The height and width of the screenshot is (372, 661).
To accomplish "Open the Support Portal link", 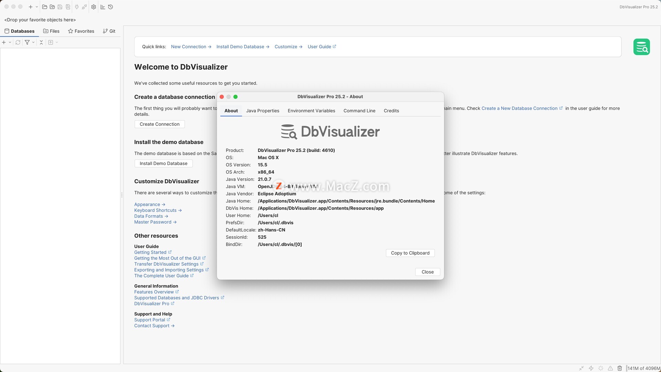I will coord(152,320).
